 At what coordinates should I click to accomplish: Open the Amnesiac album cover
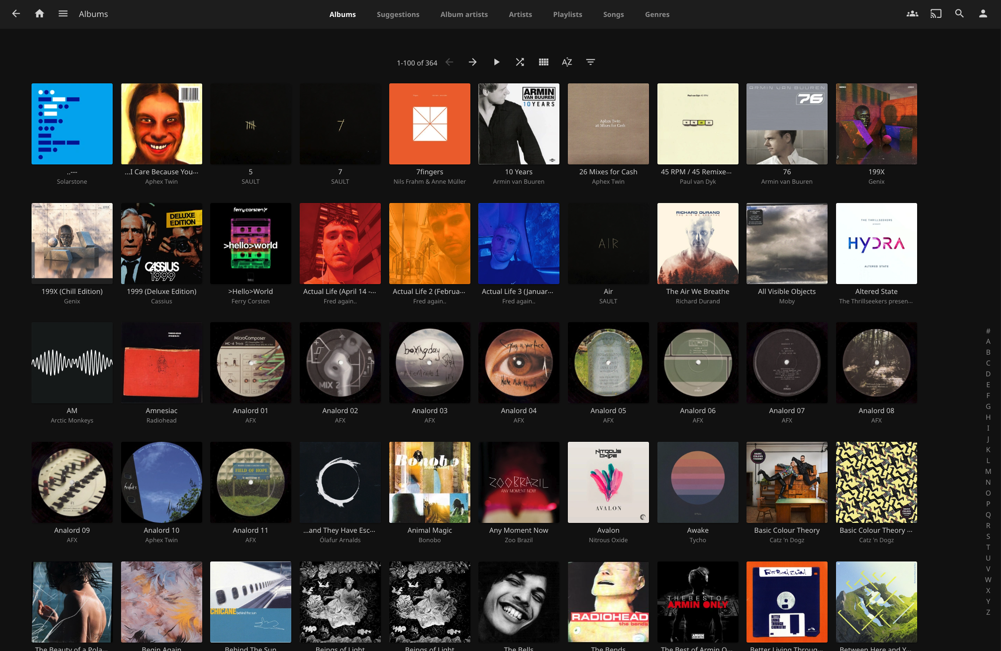(x=162, y=363)
